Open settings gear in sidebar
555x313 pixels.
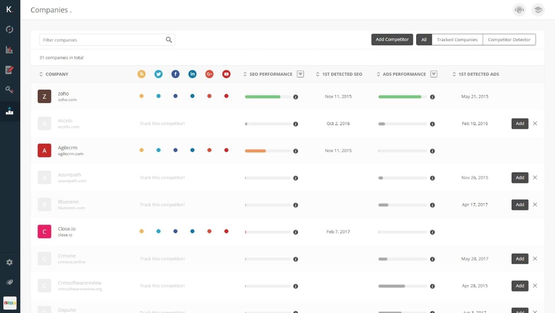[x=10, y=262]
